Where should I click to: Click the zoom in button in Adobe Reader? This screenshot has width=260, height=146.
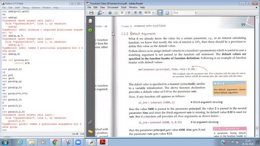click(141, 13)
